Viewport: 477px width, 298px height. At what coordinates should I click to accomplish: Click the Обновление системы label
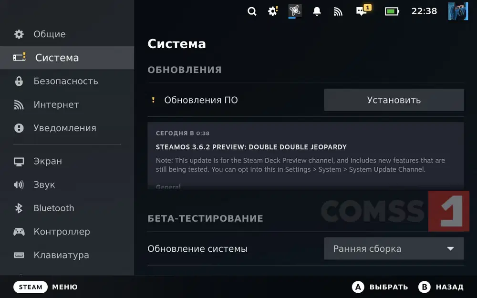click(x=197, y=249)
